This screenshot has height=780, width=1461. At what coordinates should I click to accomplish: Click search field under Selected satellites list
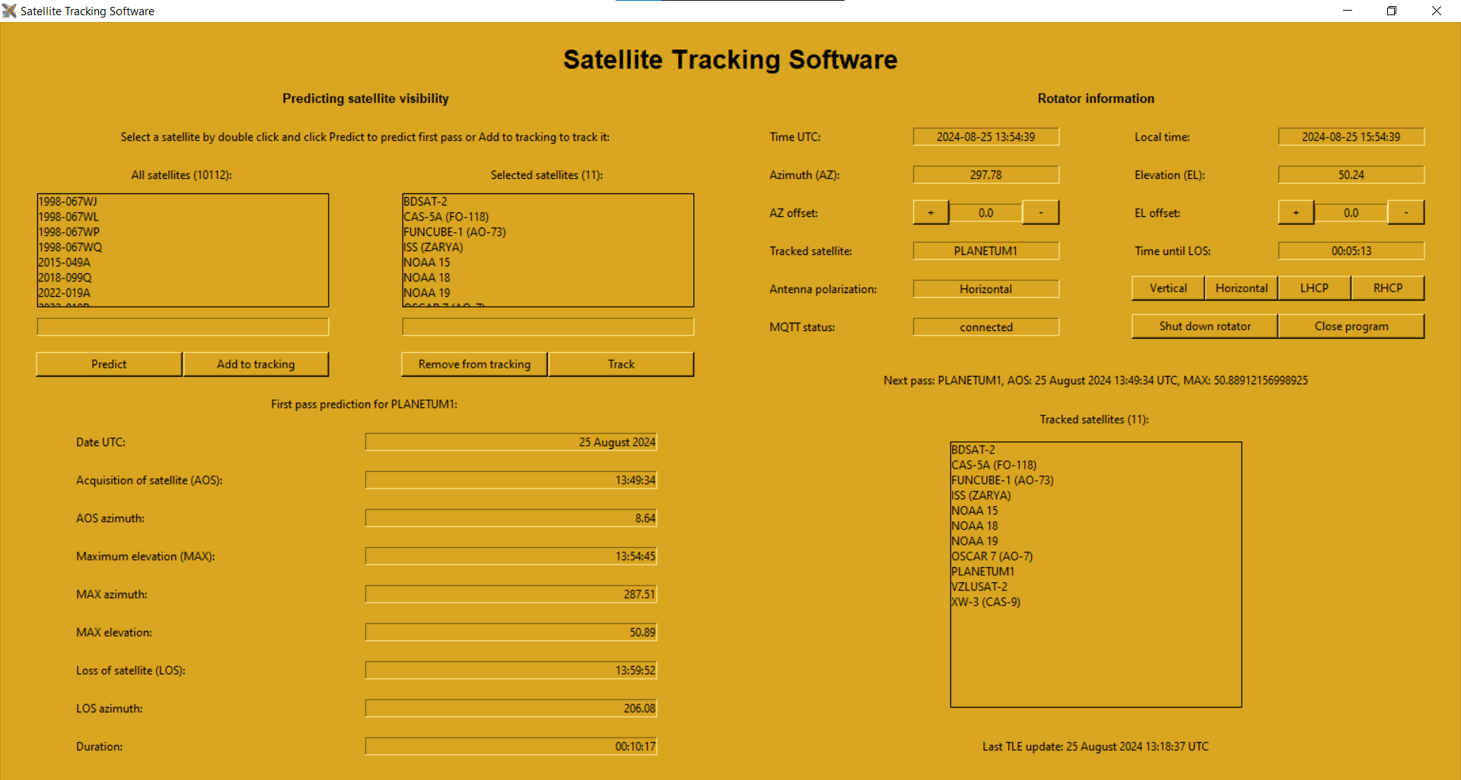[x=548, y=326]
